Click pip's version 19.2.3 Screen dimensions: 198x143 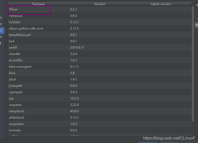[74, 98]
